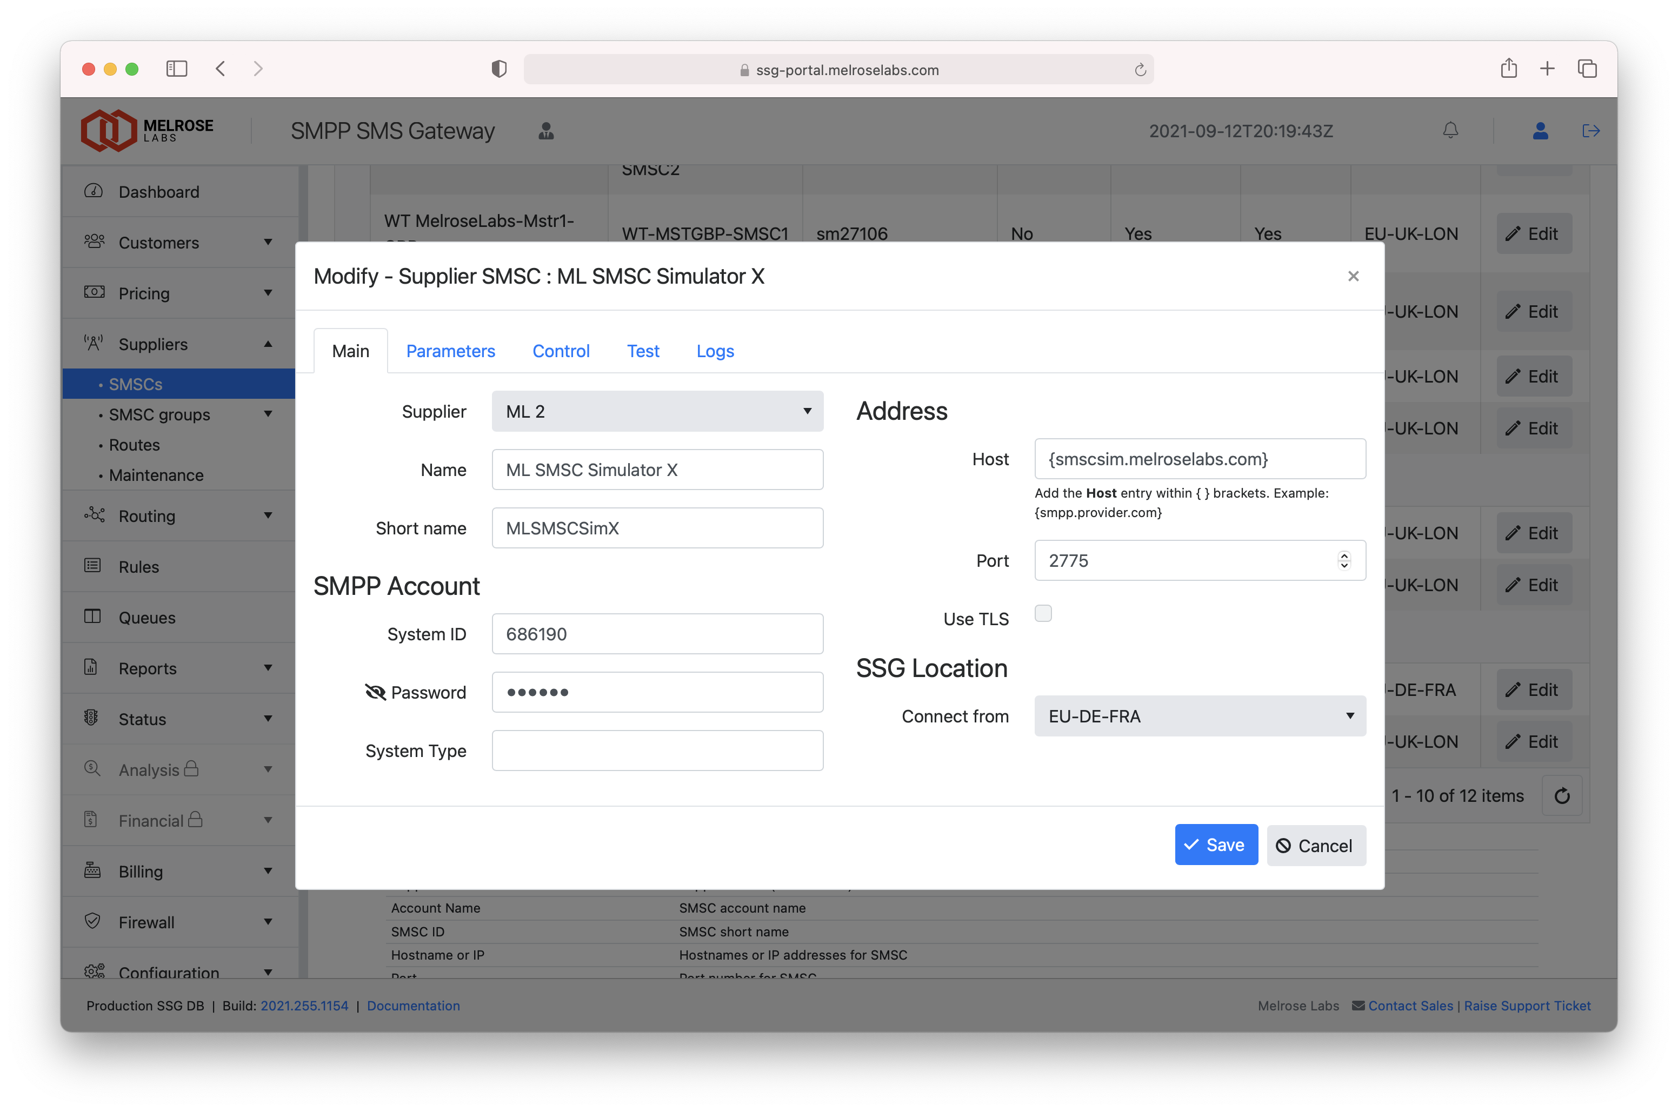Screen dimensions: 1678x1112
Task: Increment the Port number stepper
Action: [1344, 555]
